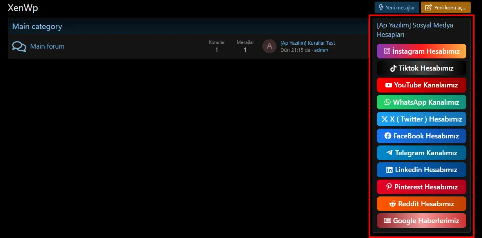Click the Dün 21:15 da timestamp
Screen dimensions: 482x238
[x=295, y=50]
